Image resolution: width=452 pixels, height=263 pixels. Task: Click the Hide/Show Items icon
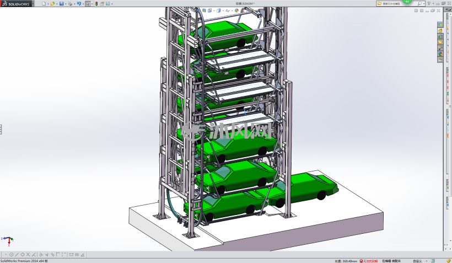(x=228, y=10)
